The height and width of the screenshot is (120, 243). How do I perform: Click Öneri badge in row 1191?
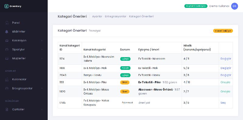click(125, 82)
